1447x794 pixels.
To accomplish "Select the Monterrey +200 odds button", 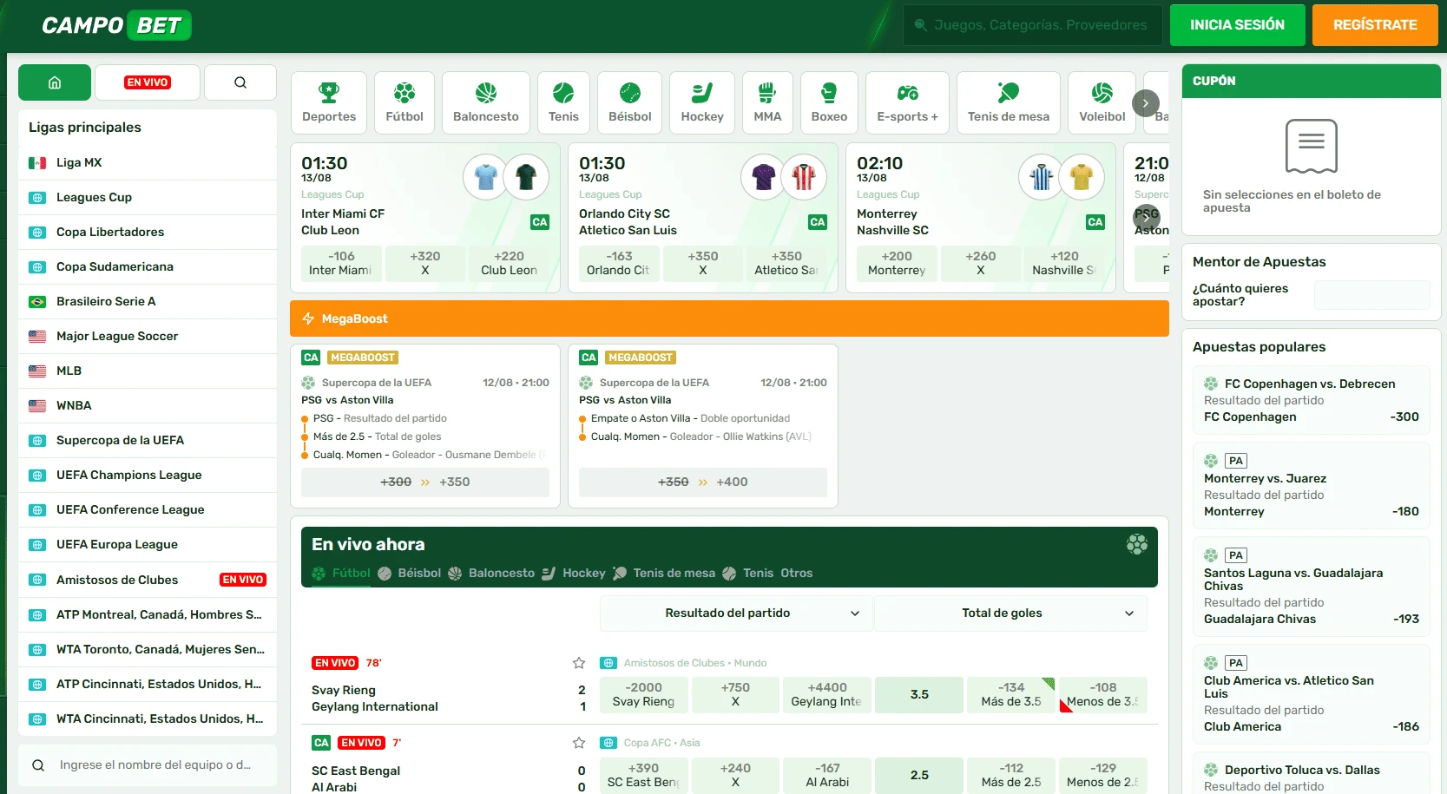I will (x=897, y=263).
